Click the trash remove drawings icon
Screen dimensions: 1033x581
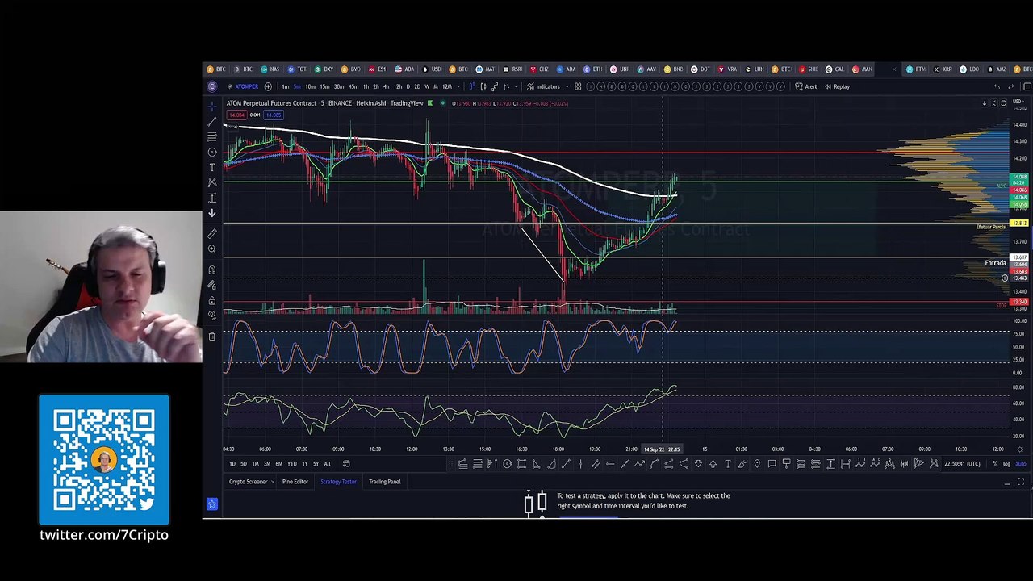212,336
